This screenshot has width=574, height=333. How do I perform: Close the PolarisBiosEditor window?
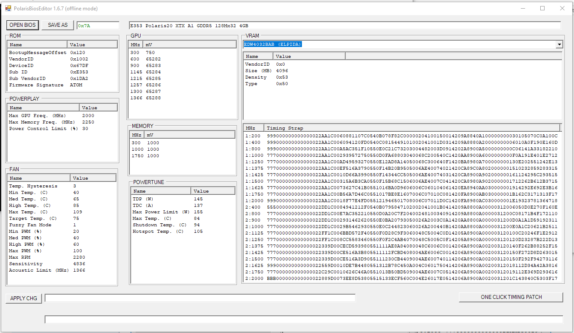[562, 8]
